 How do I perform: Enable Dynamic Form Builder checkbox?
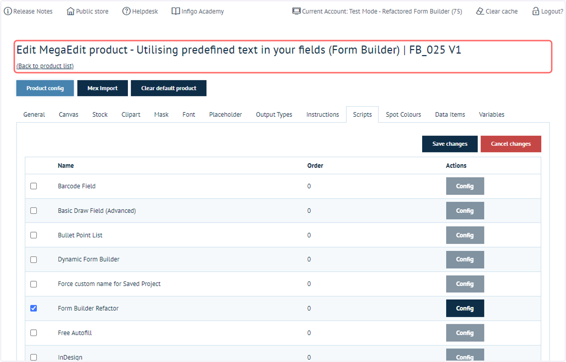tap(33, 259)
